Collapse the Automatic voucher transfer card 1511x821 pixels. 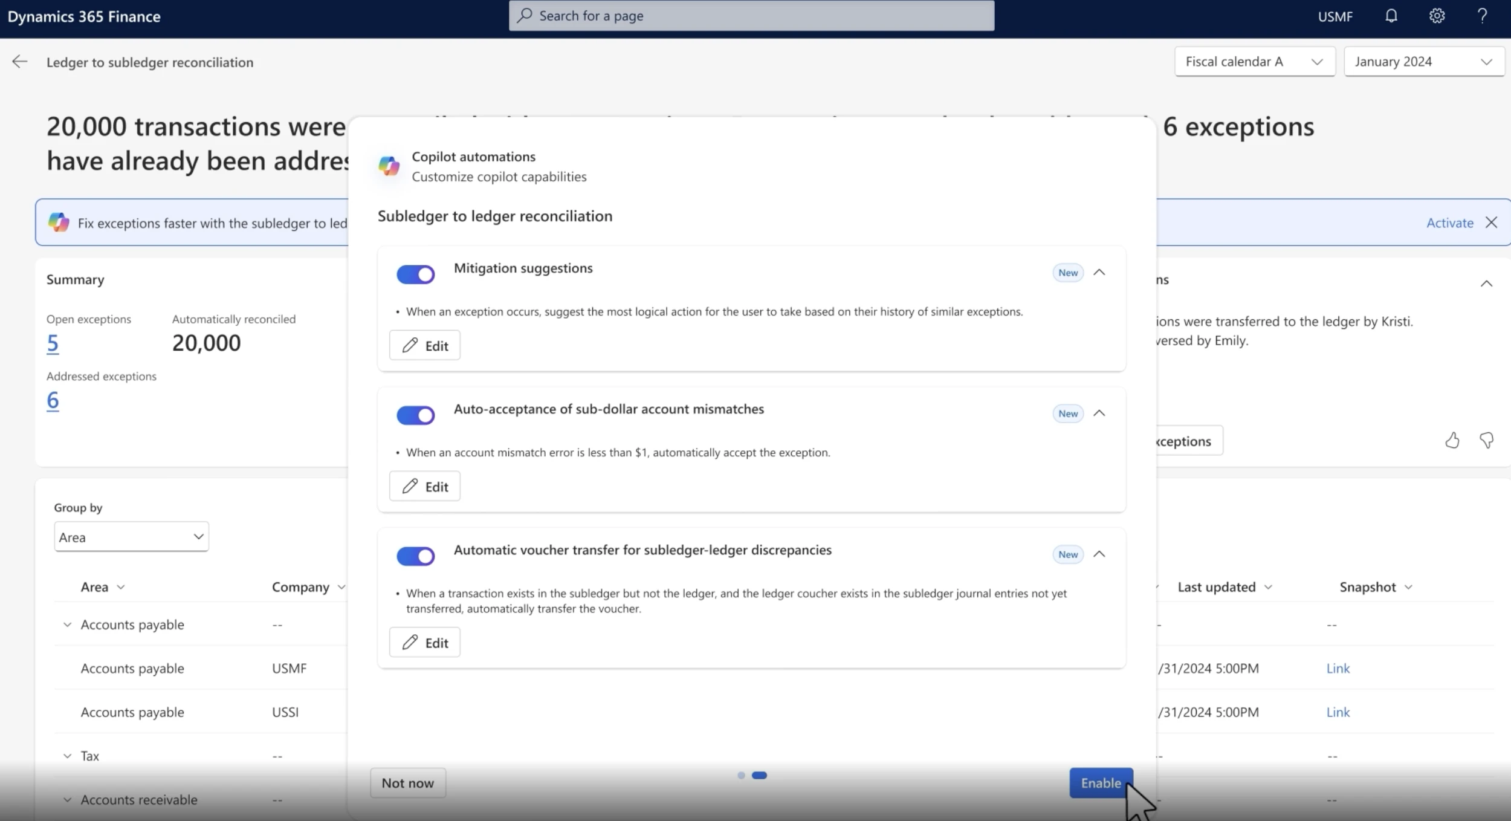pyautogui.click(x=1099, y=554)
